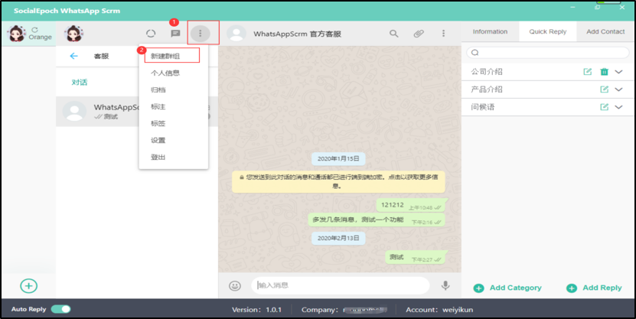Edit the 公司介绍 category
The width and height of the screenshot is (636, 319).
point(587,72)
